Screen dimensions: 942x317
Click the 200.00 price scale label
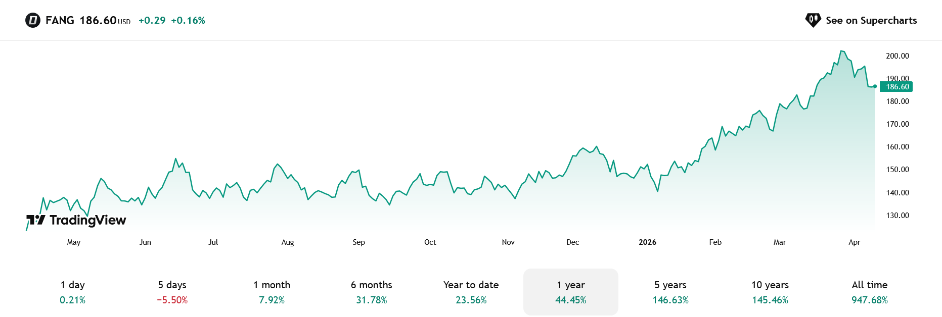pos(897,56)
